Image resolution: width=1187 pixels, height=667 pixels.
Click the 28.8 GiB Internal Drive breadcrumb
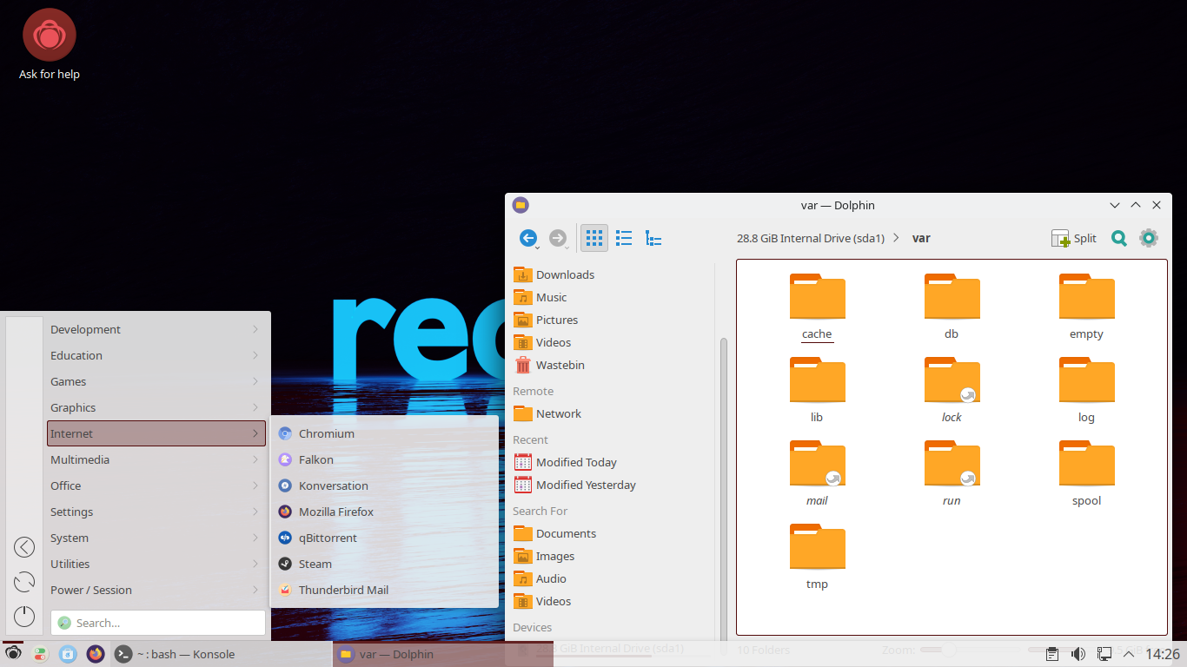click(x=810, y=238)
